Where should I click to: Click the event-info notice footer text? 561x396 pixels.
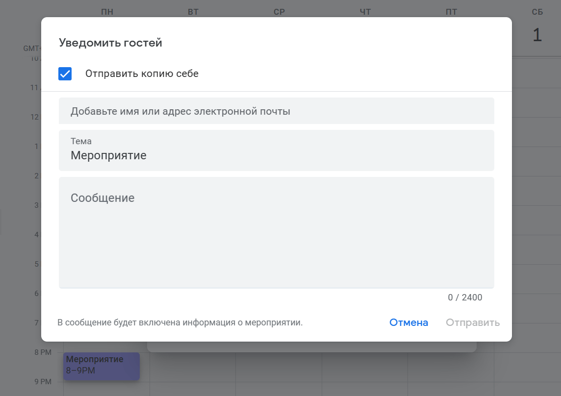coord(180,322)
